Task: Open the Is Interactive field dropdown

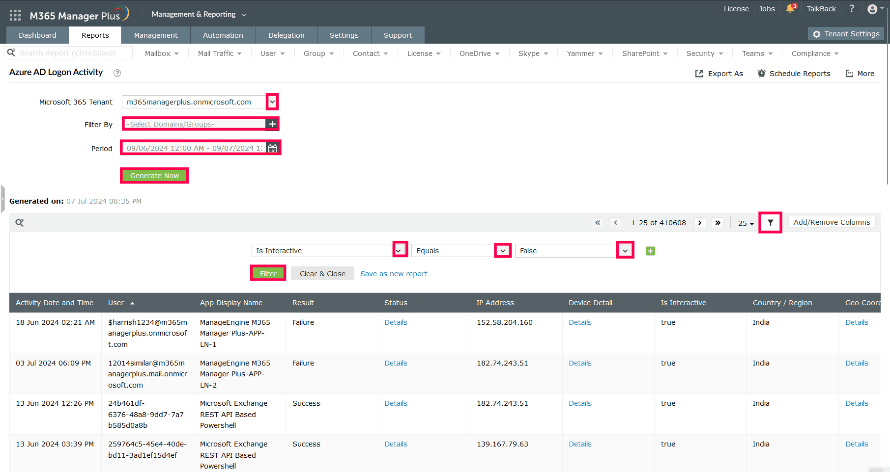Action: click(399, 250)
